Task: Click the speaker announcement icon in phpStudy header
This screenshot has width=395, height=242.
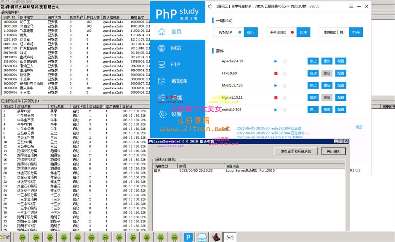Action: (210, 6)
